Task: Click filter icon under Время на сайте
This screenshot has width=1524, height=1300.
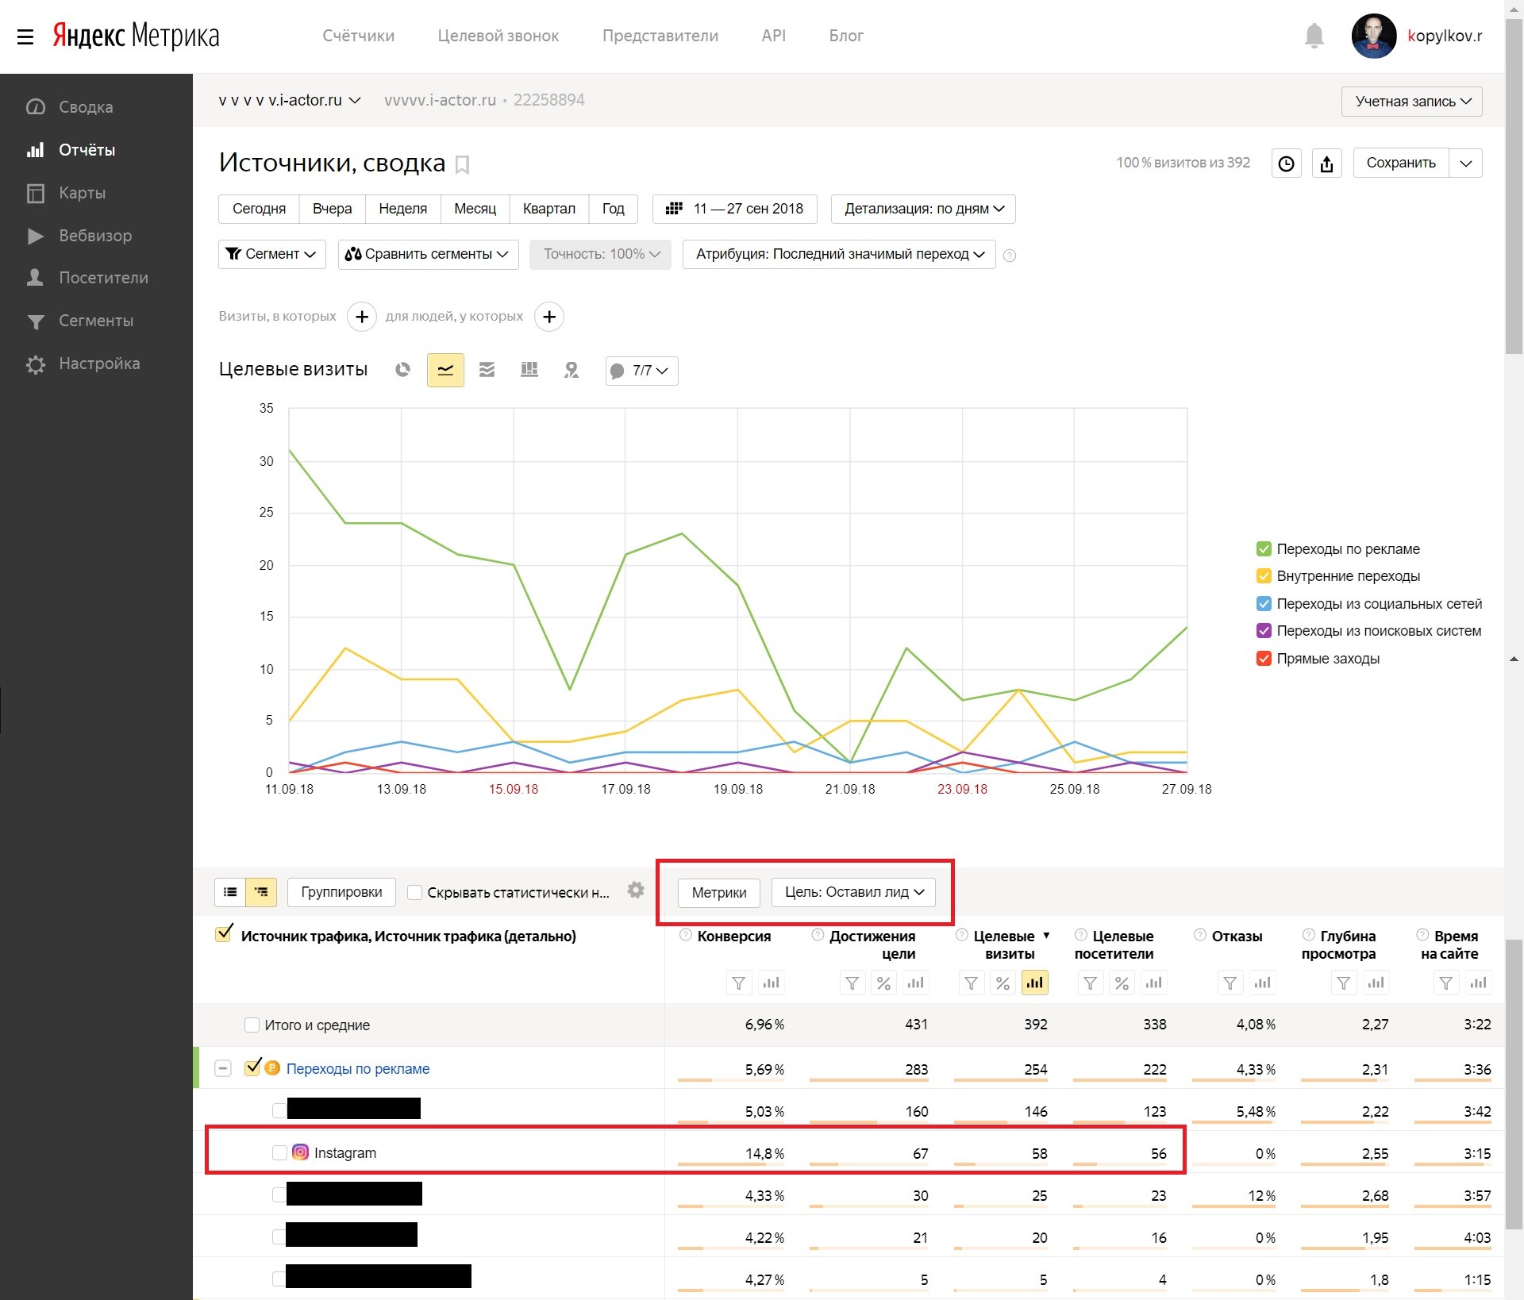Action: pyautogui.click(x=1446, y=983)
